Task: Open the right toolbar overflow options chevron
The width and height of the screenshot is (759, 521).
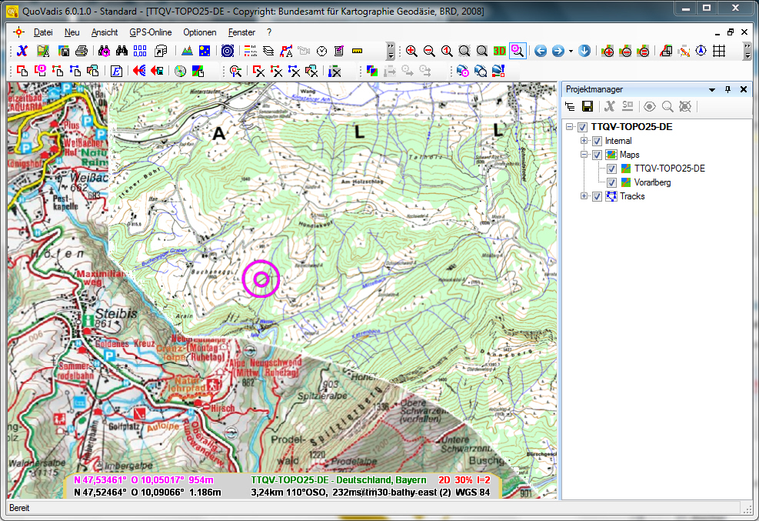Action: point(747,51)
